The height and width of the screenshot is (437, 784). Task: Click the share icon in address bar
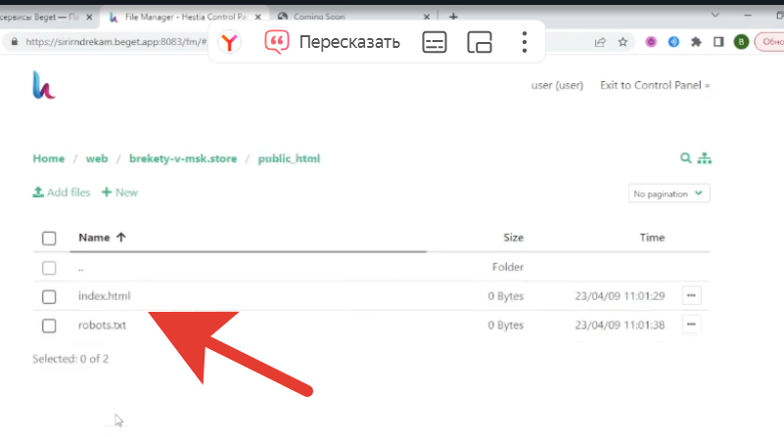coord(599,42)
